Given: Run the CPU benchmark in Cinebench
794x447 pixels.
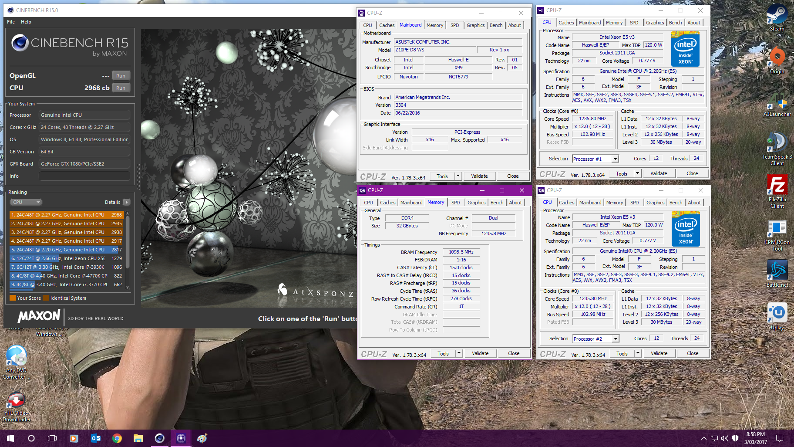Looking at the screenshot, I should 121,88.
